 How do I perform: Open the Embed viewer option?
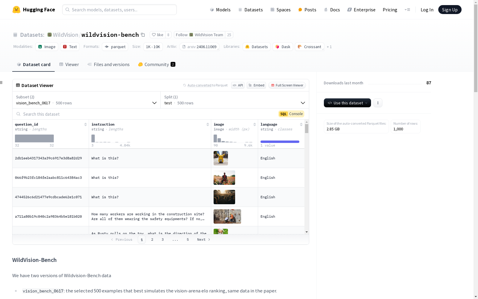tap(256, 85)
